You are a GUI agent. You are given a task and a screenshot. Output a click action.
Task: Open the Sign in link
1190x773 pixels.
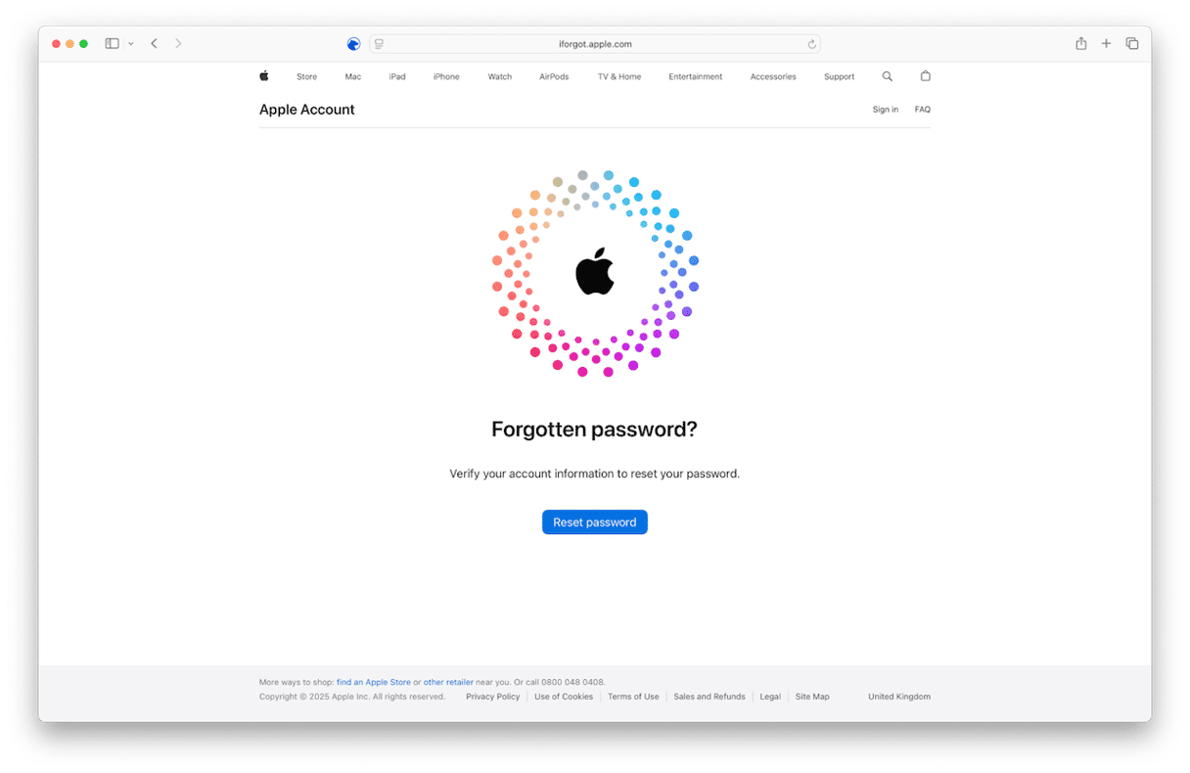pos(886,110)
